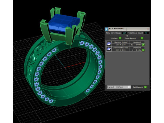Close the Gem Reporter panel
Viewport: 164px width, 123px height.
click(x=148, y=29)
